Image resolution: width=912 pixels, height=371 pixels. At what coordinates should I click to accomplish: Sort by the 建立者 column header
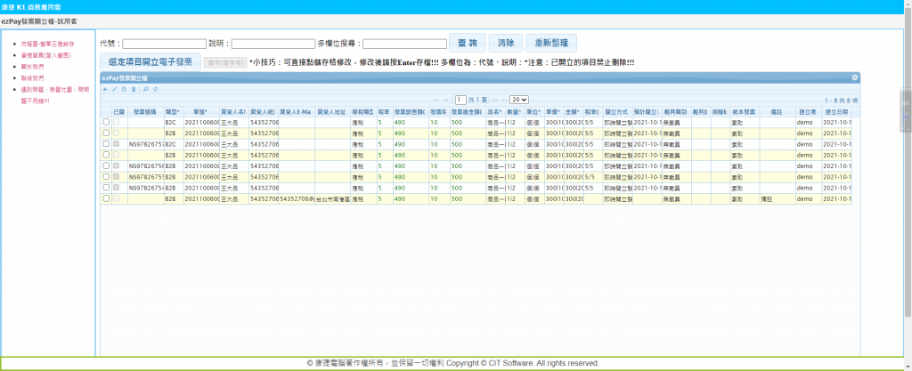coord(807,111)
